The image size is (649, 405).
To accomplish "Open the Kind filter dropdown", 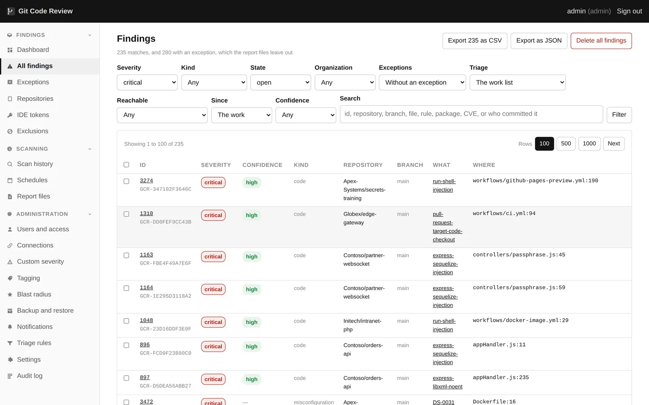I will click(214, 82).
